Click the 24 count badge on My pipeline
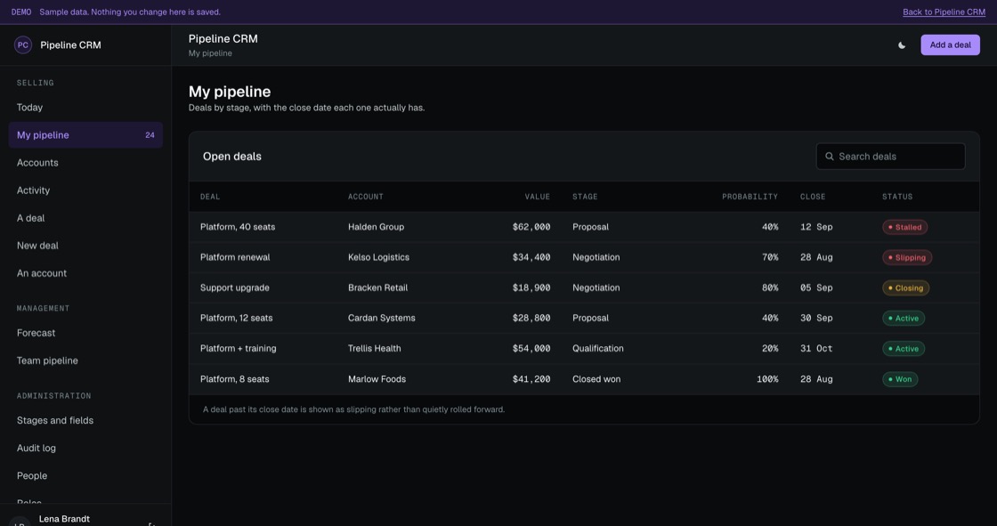This screenshot has width=997, height=526. tap(150, 135)
